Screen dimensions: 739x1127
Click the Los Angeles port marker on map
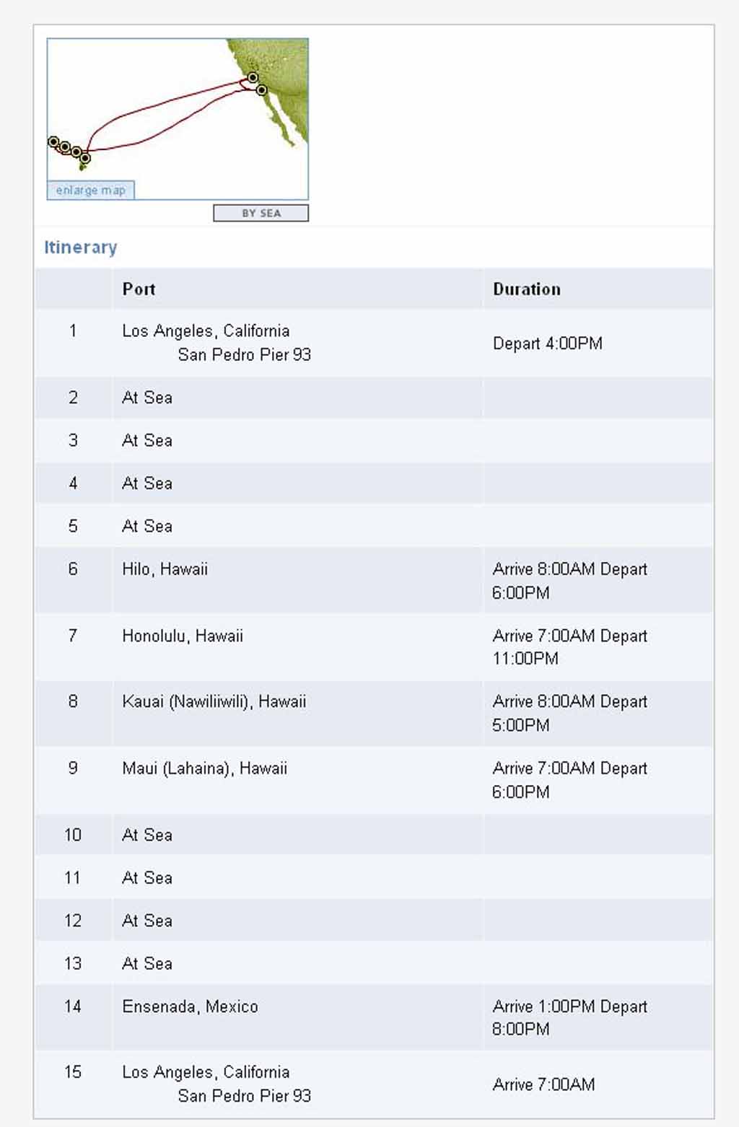pyautogui.click(x=253, y=78)
